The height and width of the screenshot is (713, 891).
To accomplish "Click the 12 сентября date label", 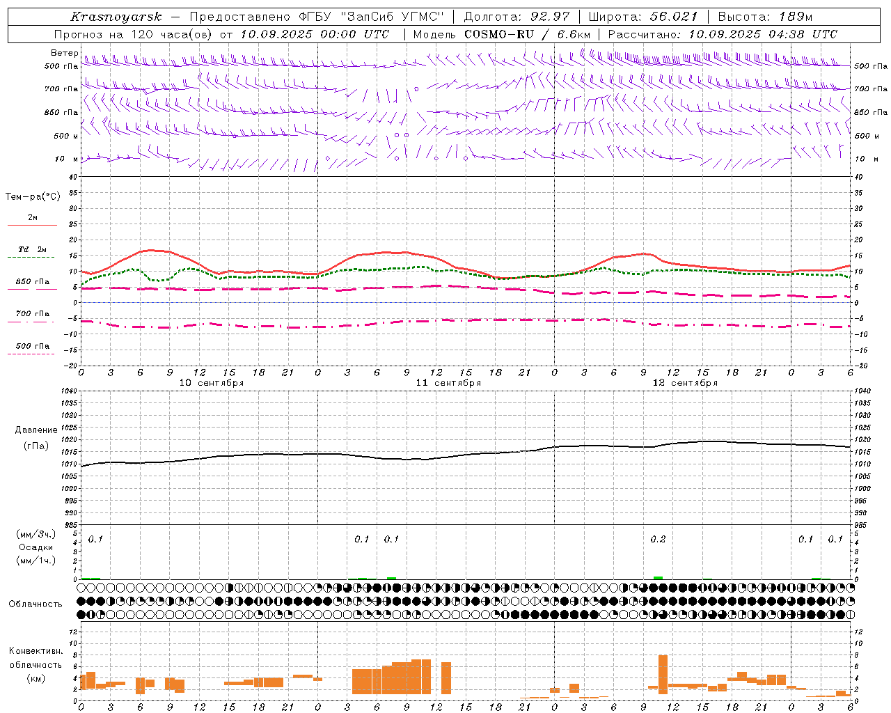I will point(685,383).
